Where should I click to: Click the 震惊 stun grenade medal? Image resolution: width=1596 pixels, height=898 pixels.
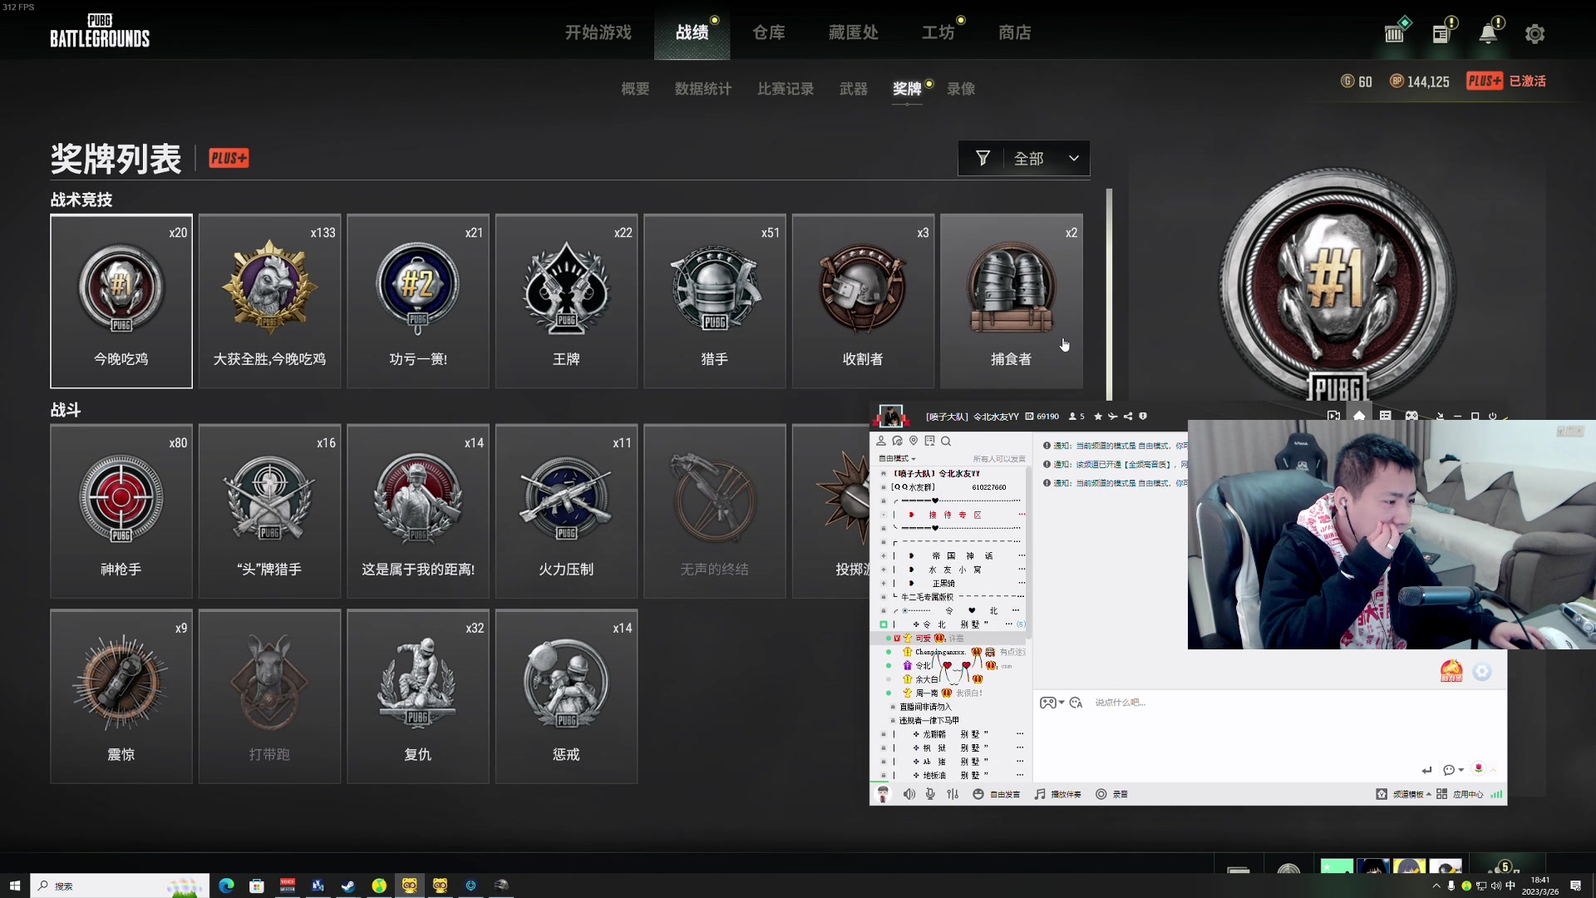pos(121,697)
